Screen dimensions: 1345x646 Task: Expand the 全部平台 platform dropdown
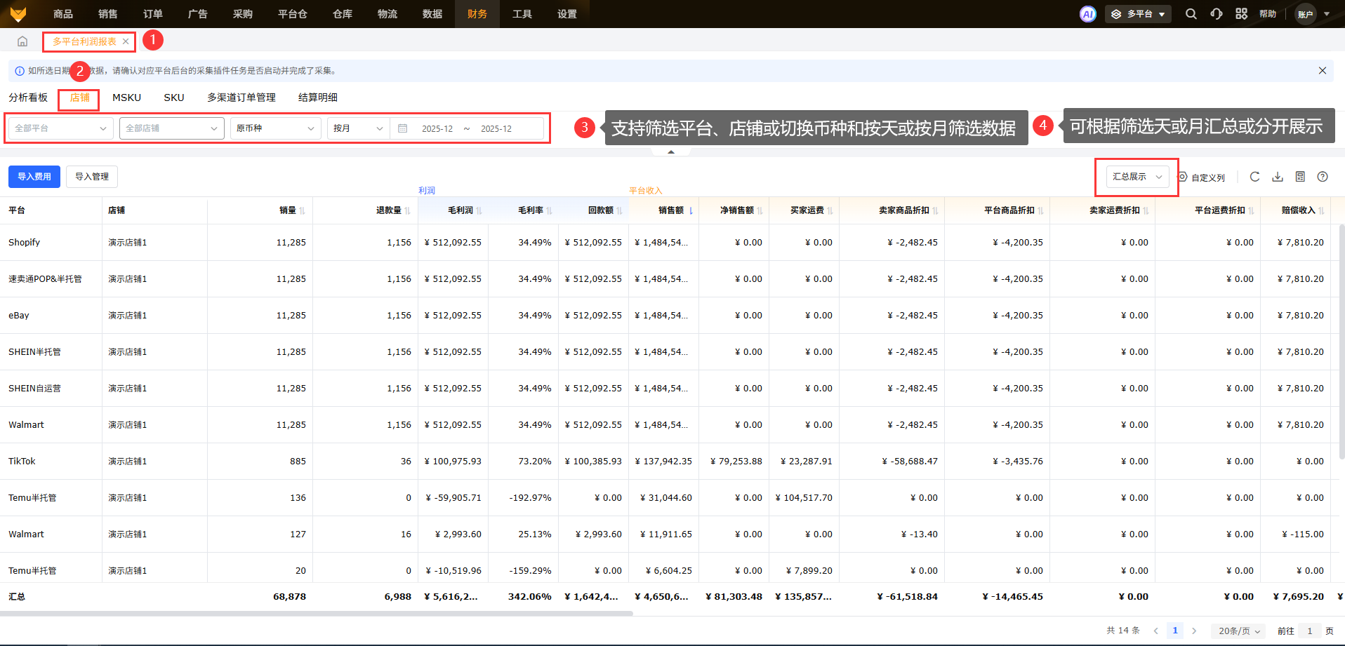coord(60,128)
